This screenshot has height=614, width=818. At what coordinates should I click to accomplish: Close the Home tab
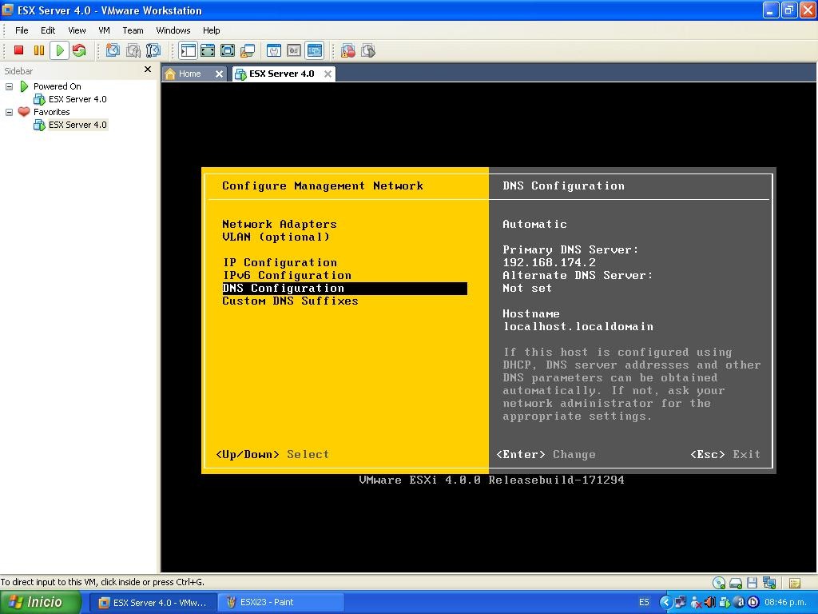tap(219, 74)
